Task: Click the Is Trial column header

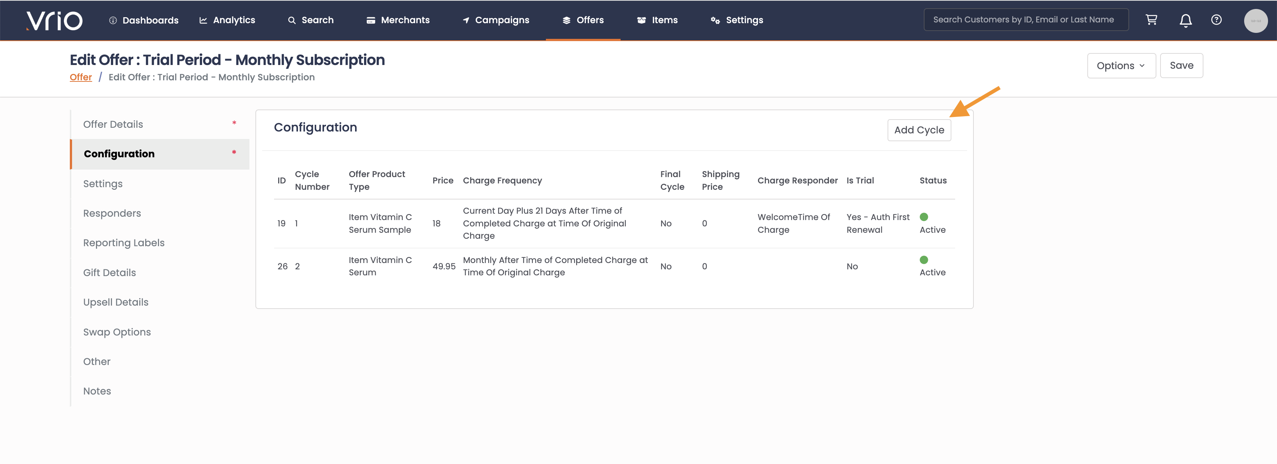Action: 860,181
